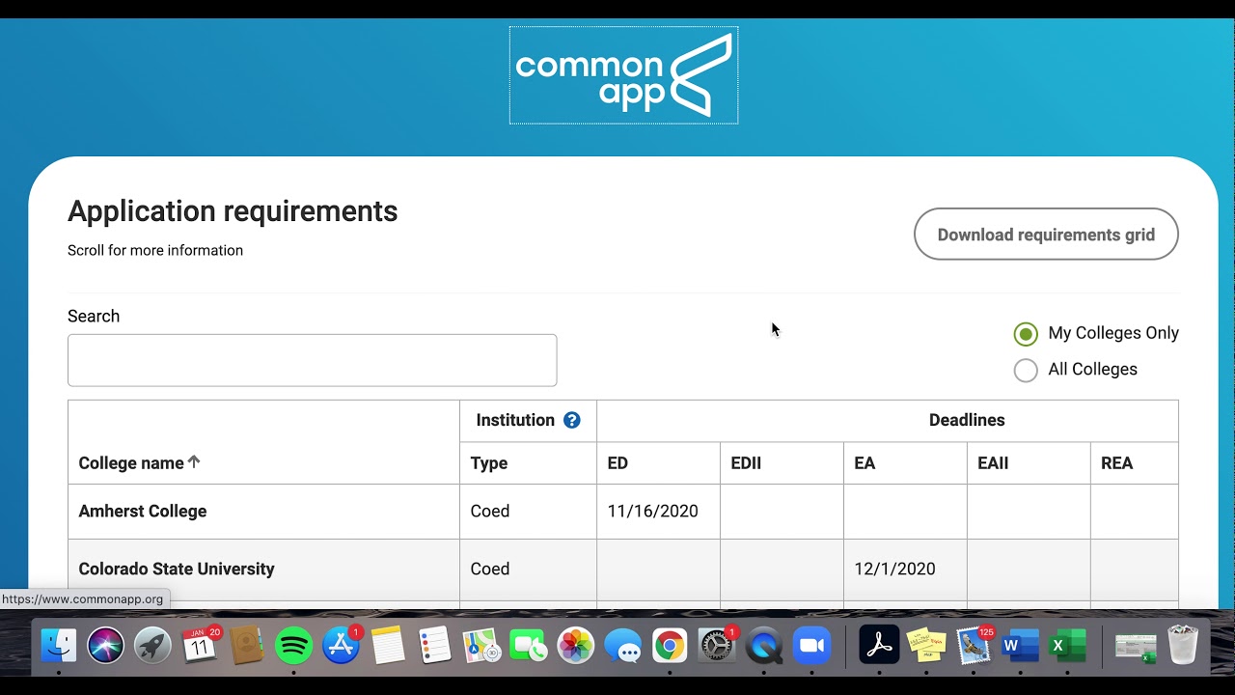
Task: Click the ED column header
Action: click(617, 463)
